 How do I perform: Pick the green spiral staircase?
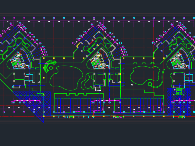pos(50,66)
